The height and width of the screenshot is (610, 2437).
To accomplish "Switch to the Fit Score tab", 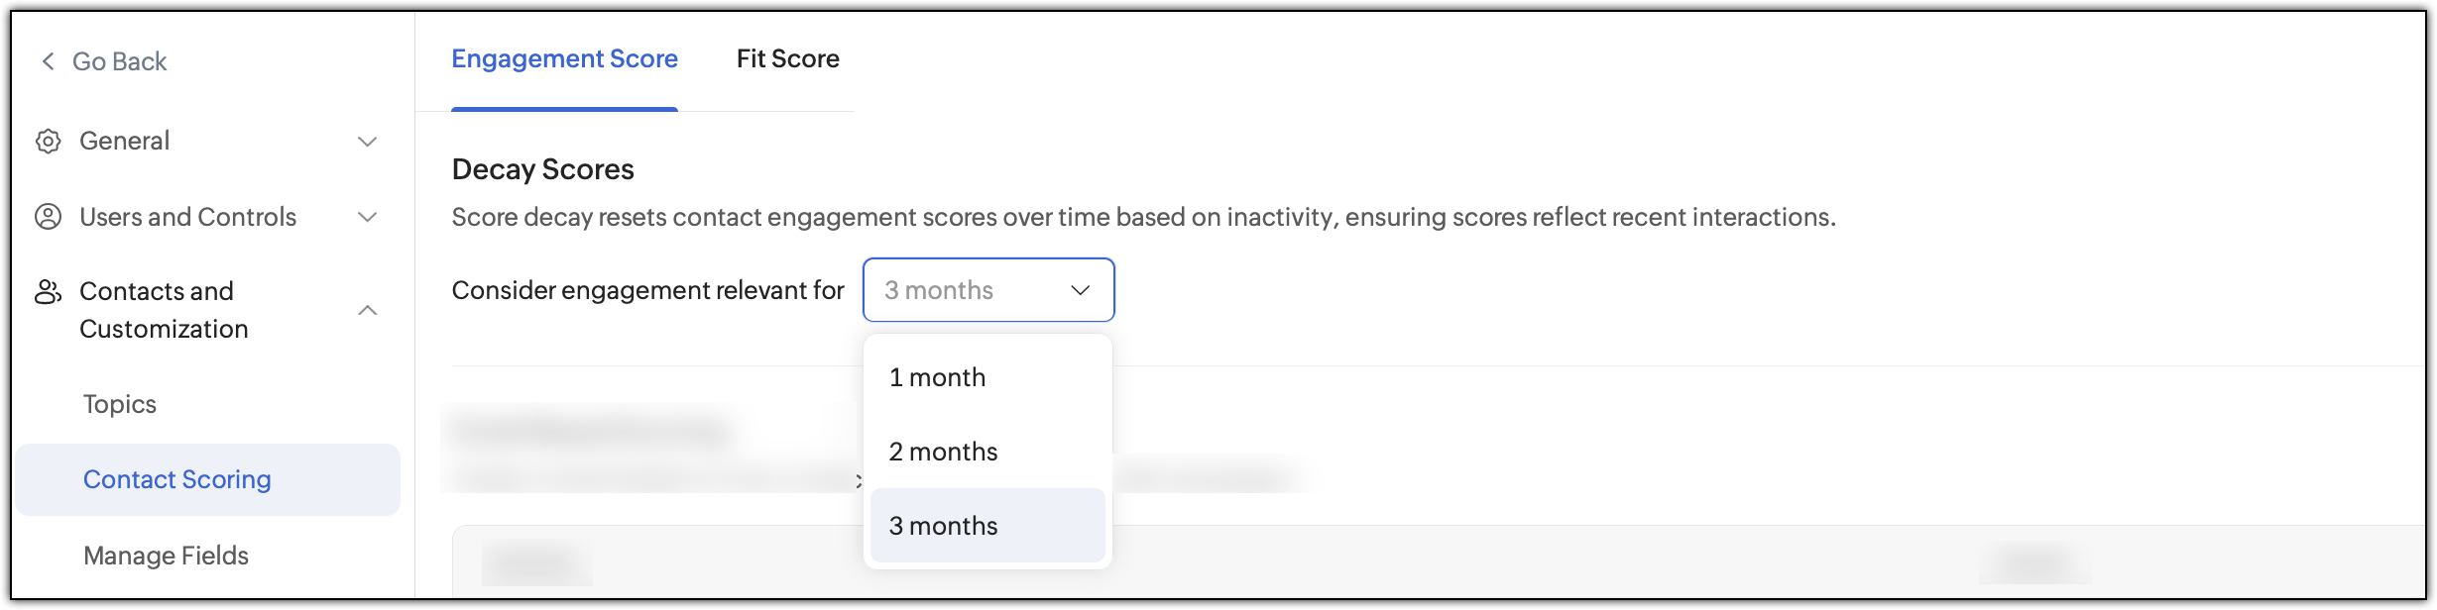I will pos(788,59).
